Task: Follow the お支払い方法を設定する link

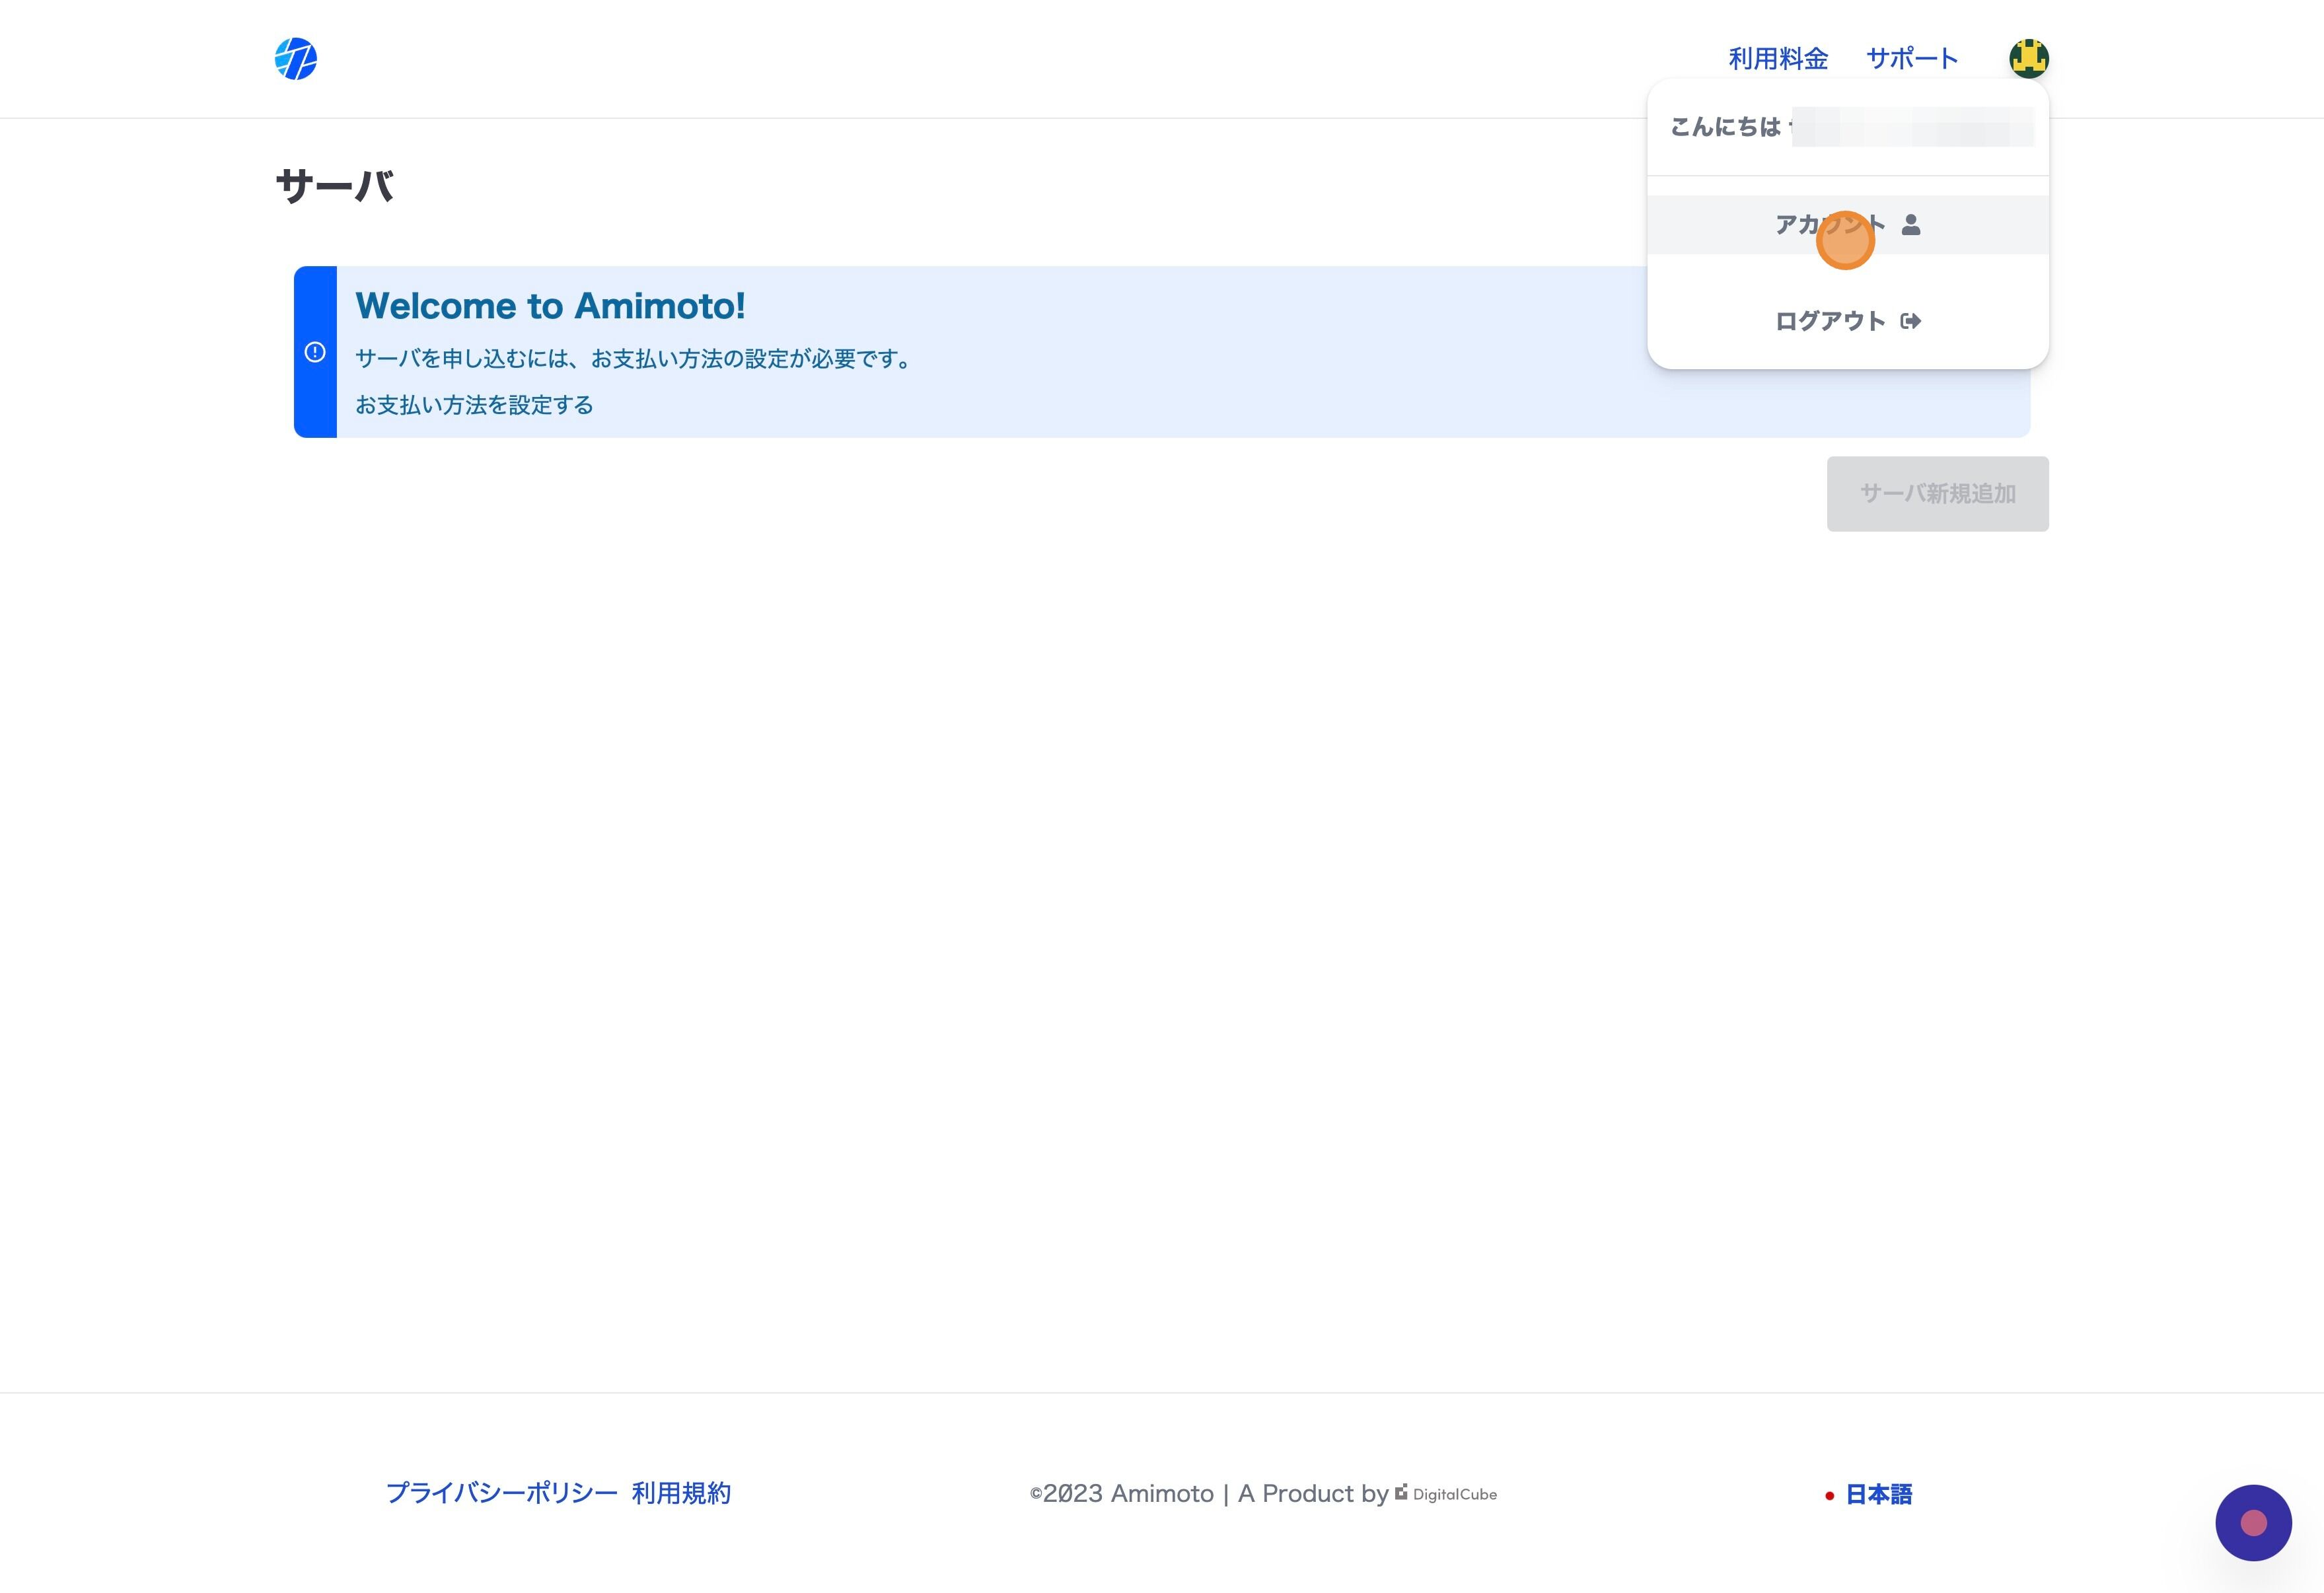Action: 474,405
